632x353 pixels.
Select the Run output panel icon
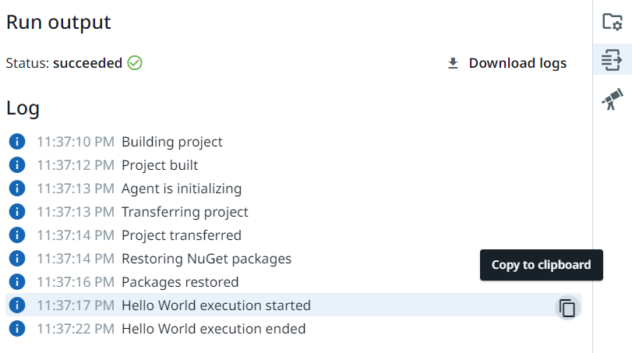point(612,59)
